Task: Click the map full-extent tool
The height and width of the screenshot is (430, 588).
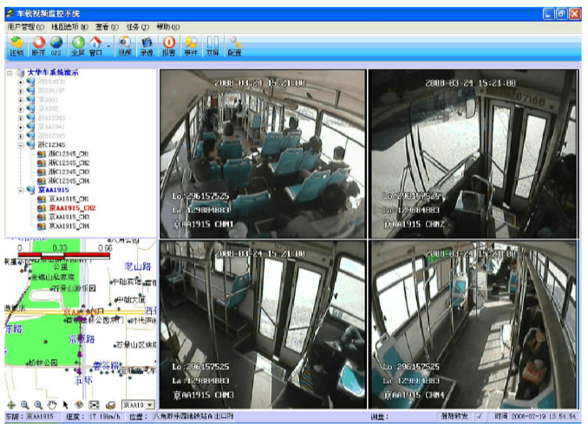Action: click(95, 405)
